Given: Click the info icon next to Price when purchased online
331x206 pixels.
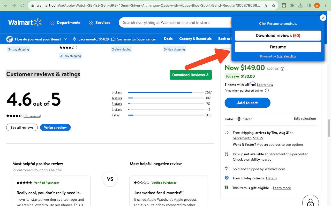Looking at the screenshot, I should (267, 91).
